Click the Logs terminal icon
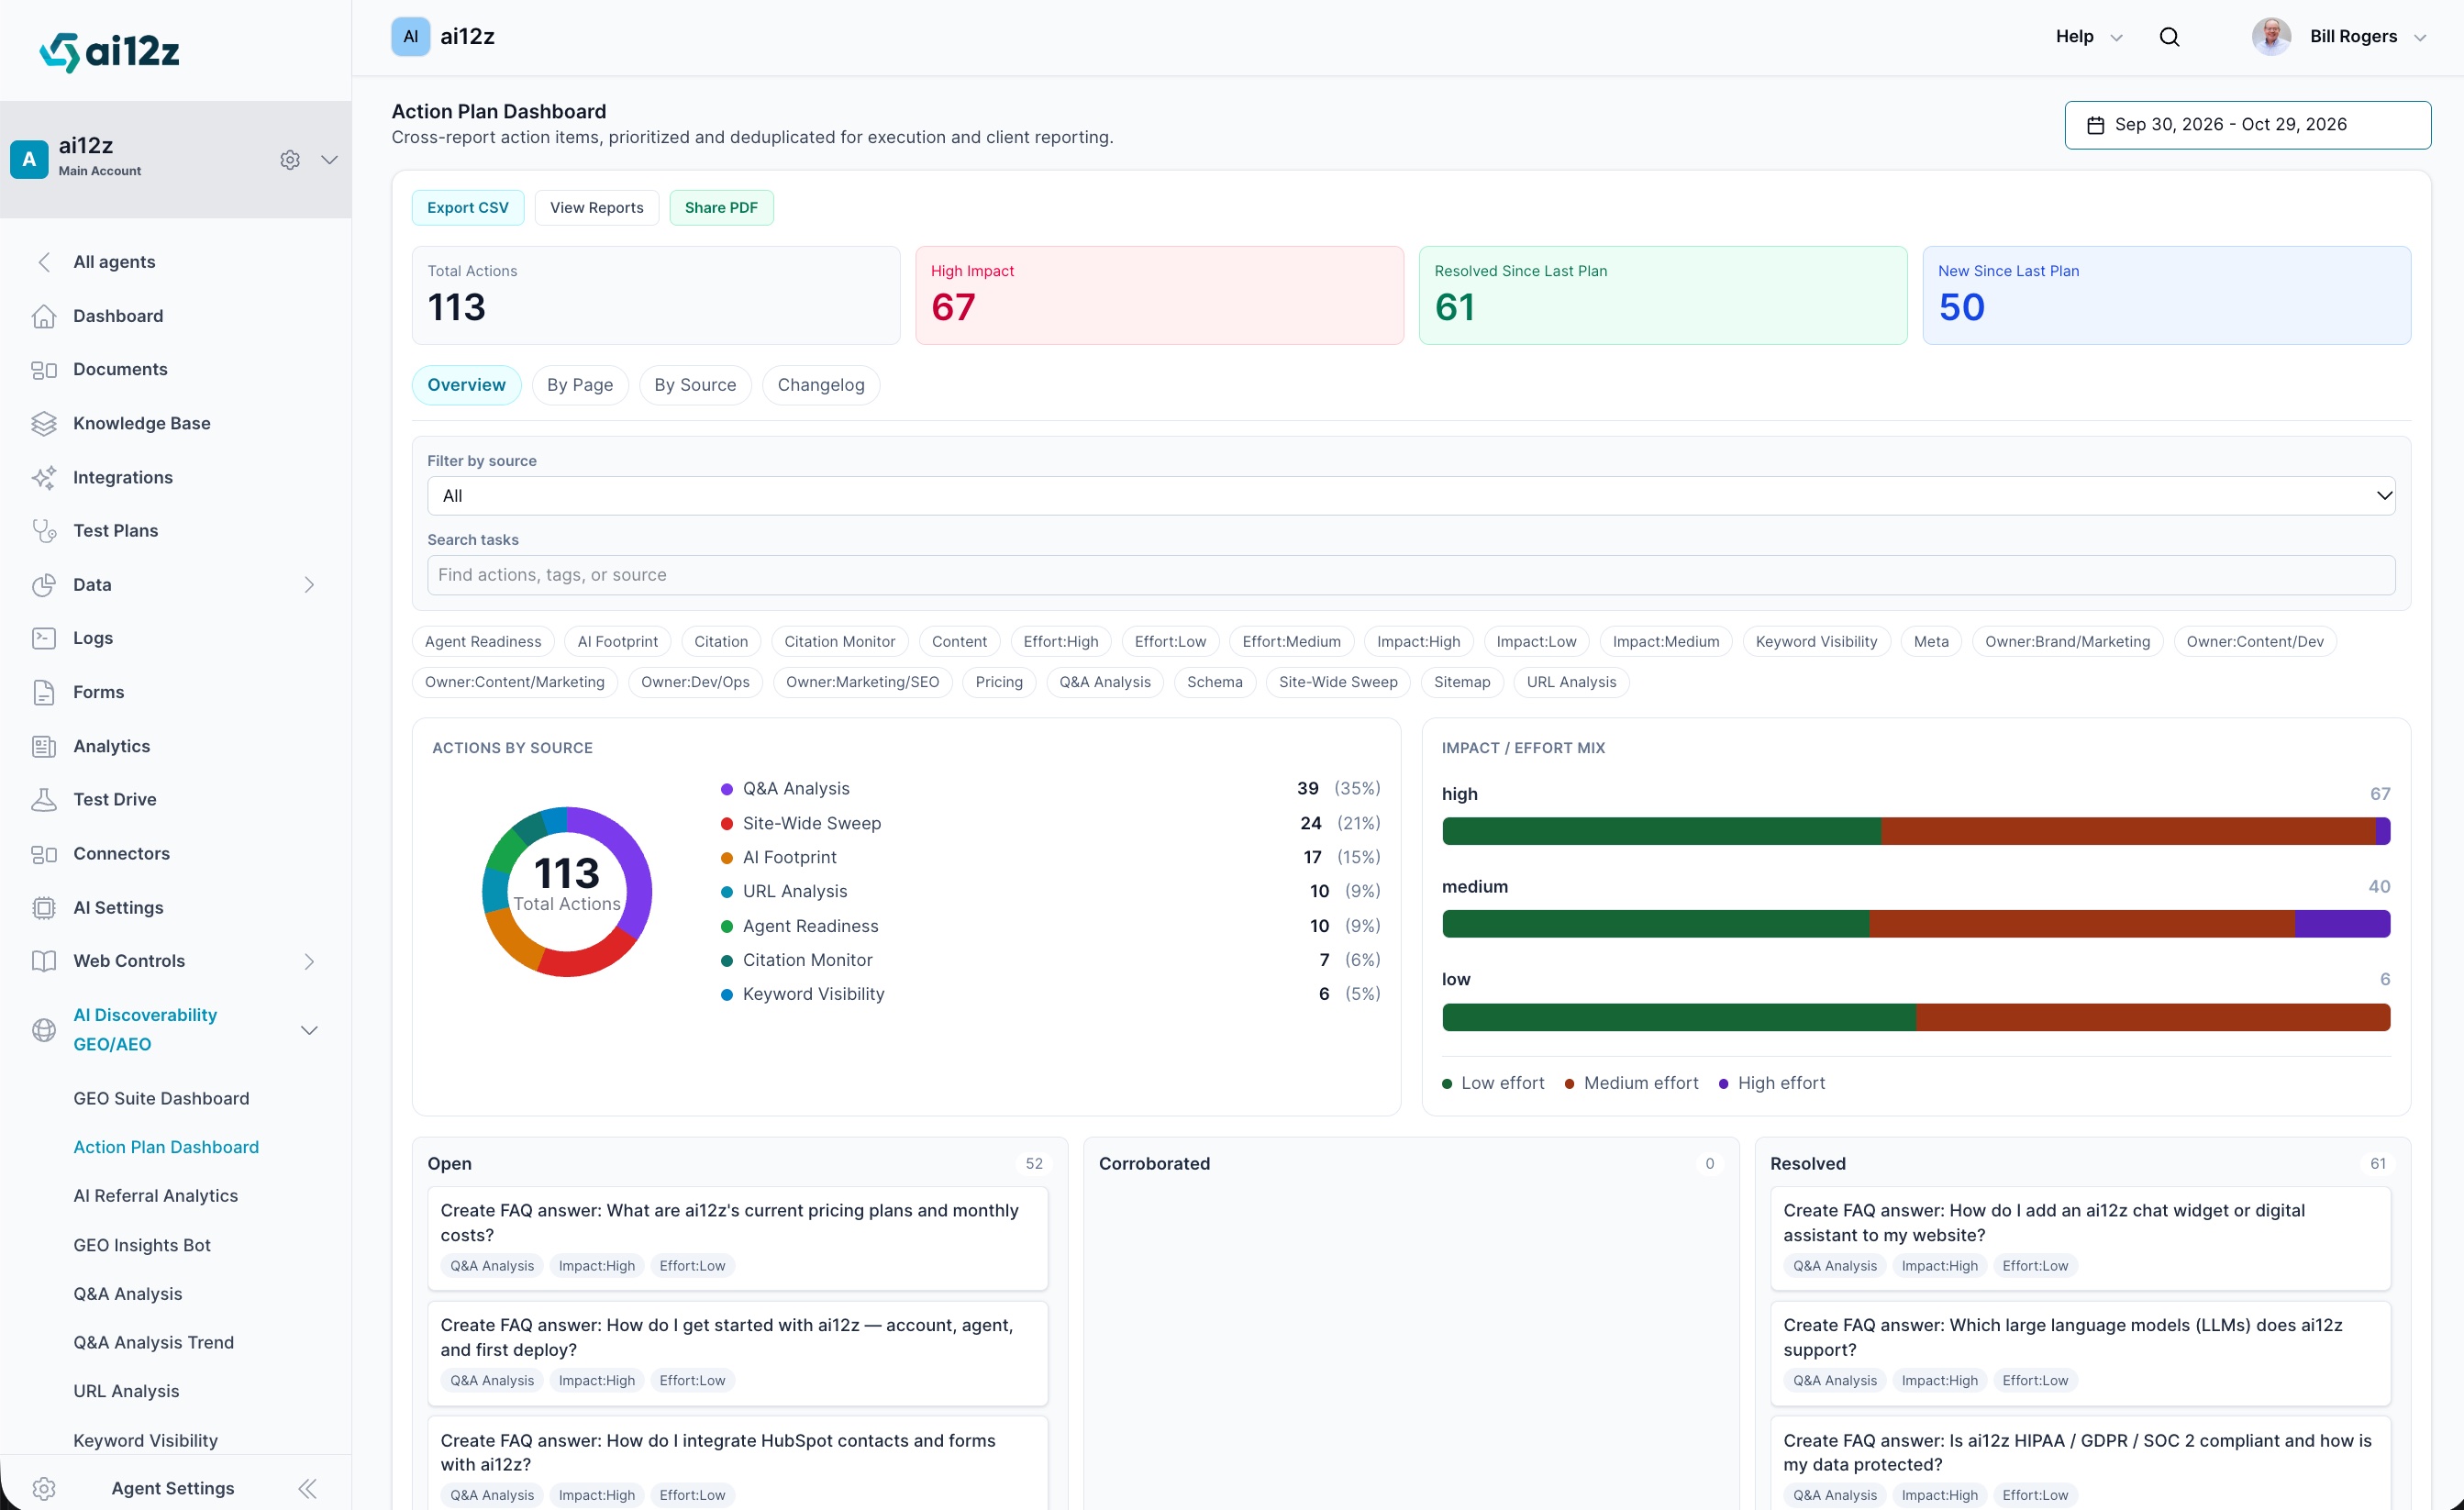 (44, 638)
